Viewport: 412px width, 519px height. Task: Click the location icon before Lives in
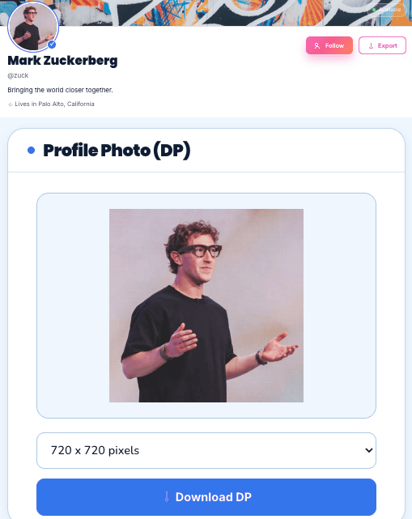click(11, 104)
